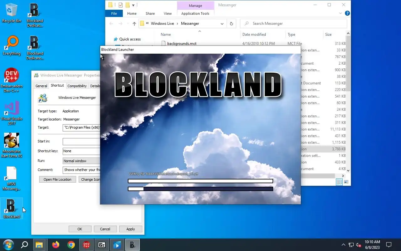This screenshot has height=251, width=401.
Task: Click the Start in field
Action: [81, 142]
